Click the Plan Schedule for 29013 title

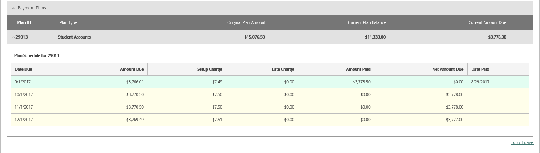click(x=37, y=55)
